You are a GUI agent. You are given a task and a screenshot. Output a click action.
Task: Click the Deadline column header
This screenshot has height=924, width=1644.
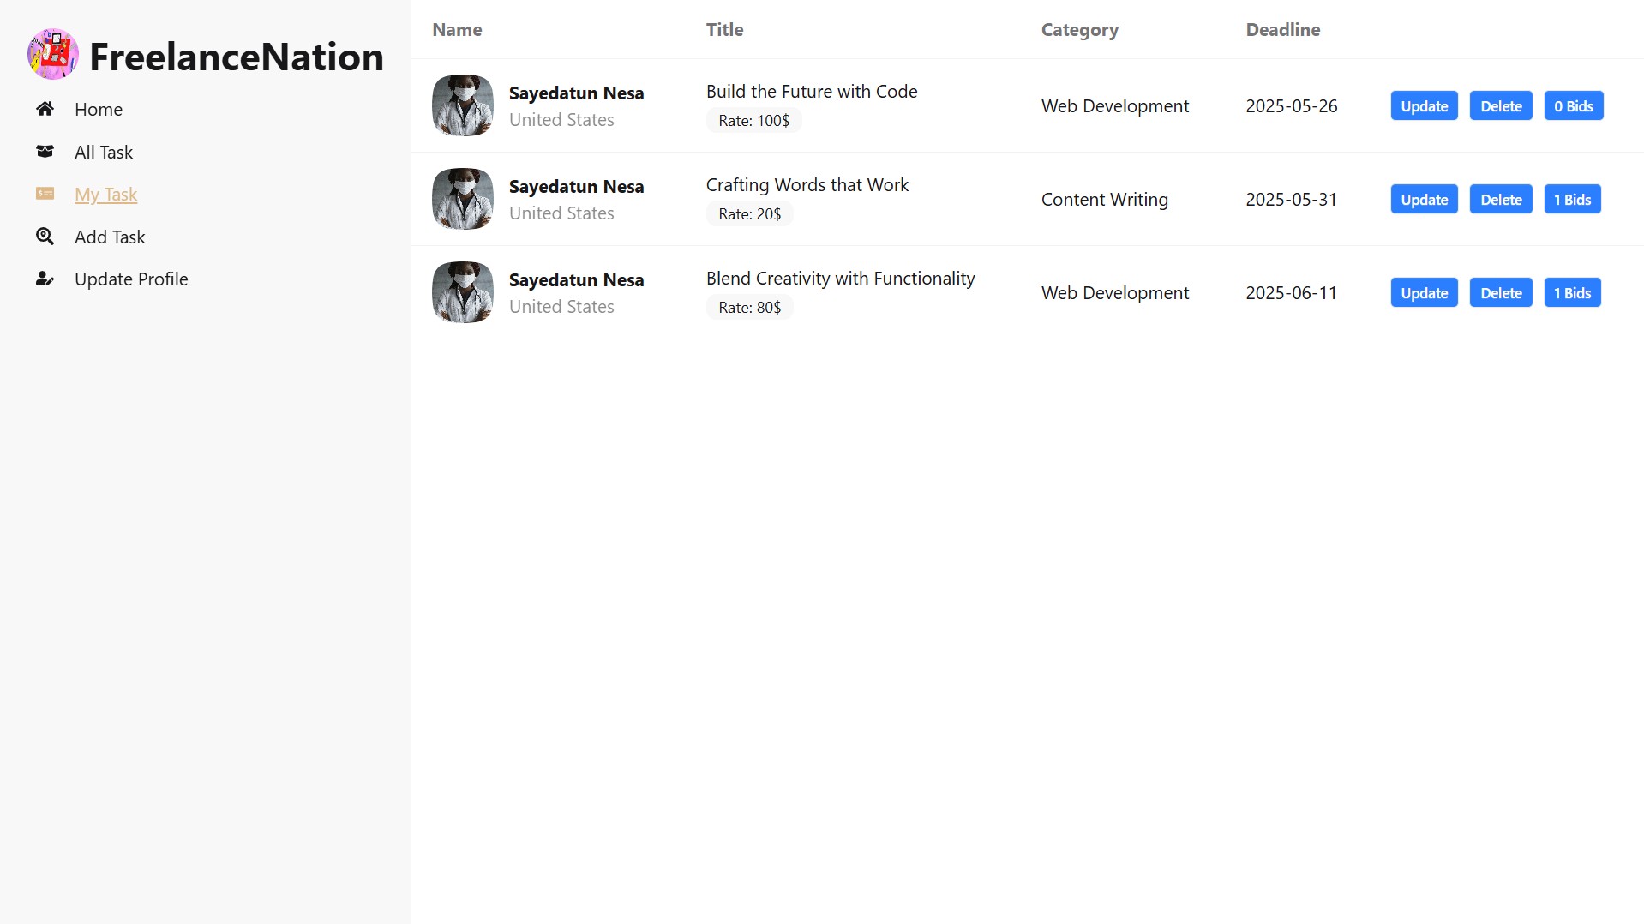[1282, 29]
